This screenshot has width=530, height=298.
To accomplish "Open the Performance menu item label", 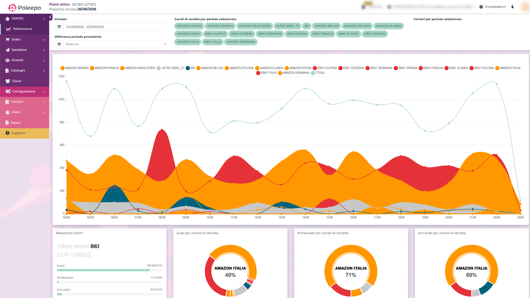I will point(22,29).
